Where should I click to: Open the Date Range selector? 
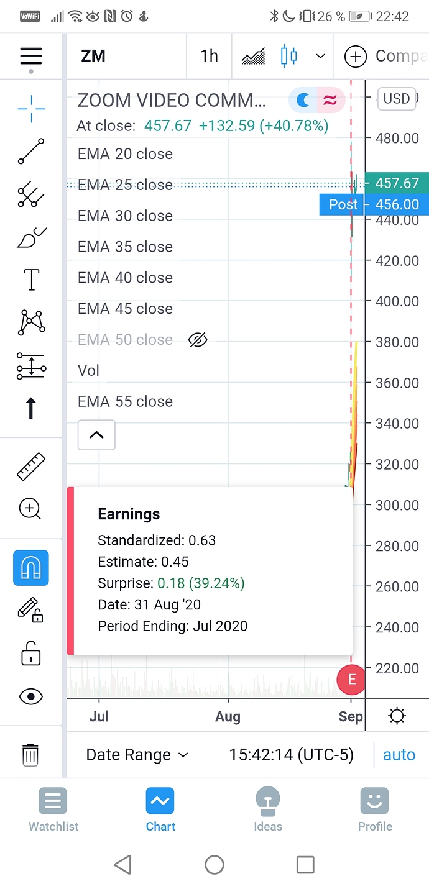pyautogui.click(x=137, y=754)
